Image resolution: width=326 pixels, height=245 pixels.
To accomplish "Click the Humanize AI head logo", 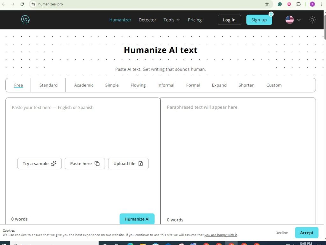I will point(25,20).
